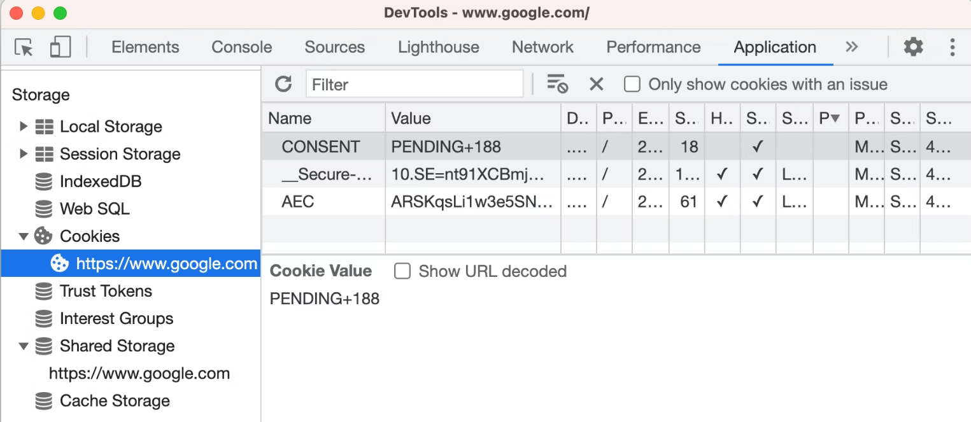Show more tabs with the chevron
971x422 pixels.
click(852, 47)
